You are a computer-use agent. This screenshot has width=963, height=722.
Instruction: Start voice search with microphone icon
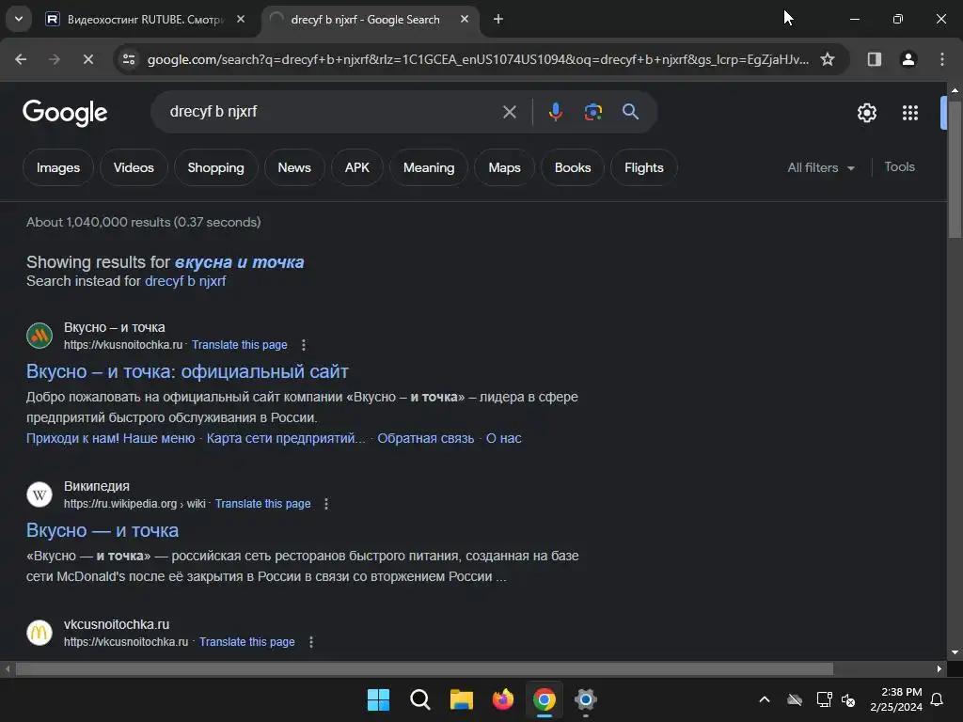pos(555,112)
